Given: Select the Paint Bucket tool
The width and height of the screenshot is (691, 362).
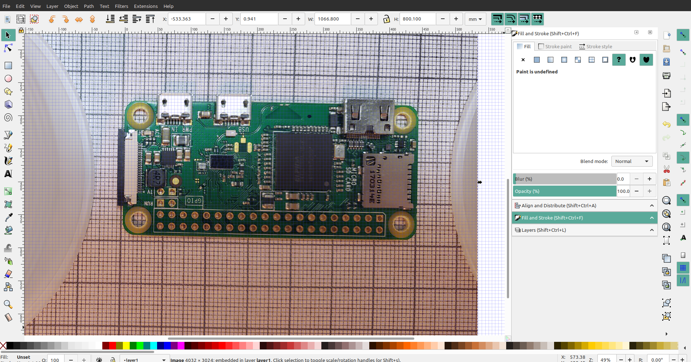Looking at the screenshot, I should point(8,230).
